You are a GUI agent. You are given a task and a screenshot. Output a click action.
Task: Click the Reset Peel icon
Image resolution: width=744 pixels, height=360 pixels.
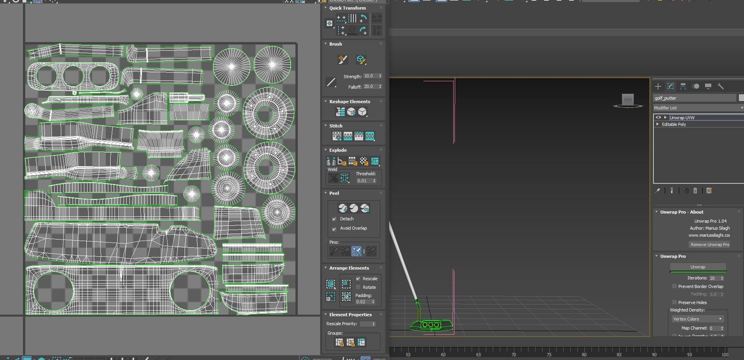[x=365, y=208]
